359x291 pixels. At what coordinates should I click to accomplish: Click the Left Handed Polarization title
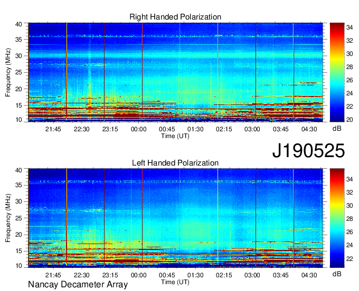175,163
